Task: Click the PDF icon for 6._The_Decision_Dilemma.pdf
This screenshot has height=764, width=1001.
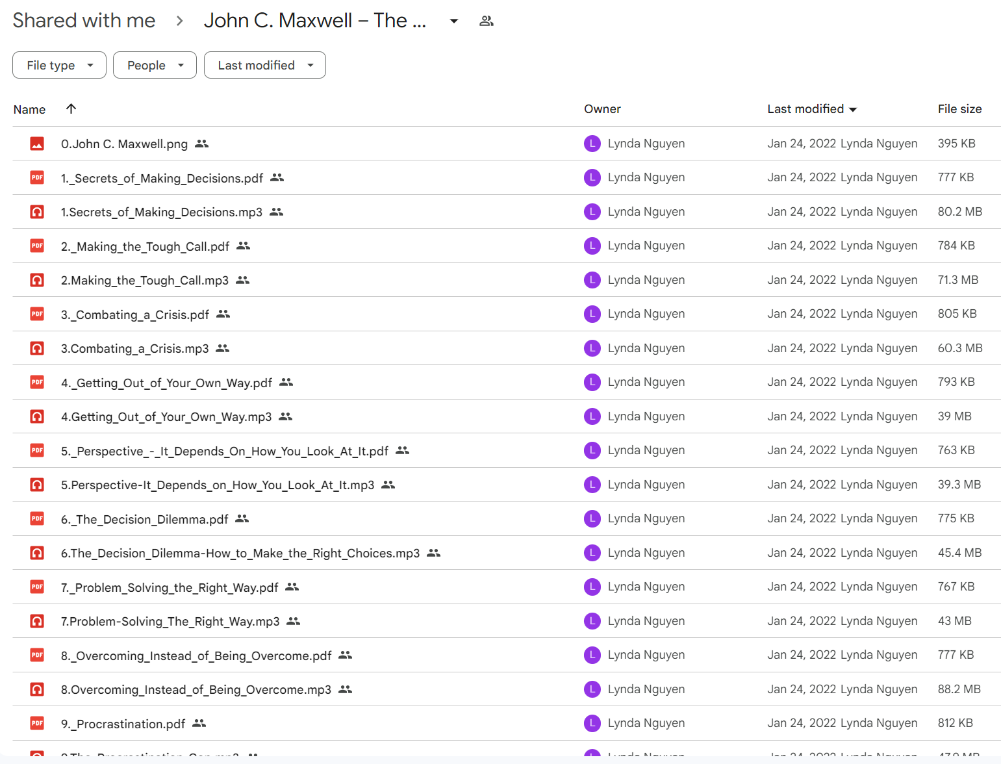Action: point(37,518)
